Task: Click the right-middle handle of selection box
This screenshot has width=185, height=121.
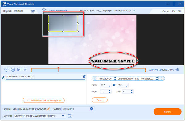Action: 78,23
